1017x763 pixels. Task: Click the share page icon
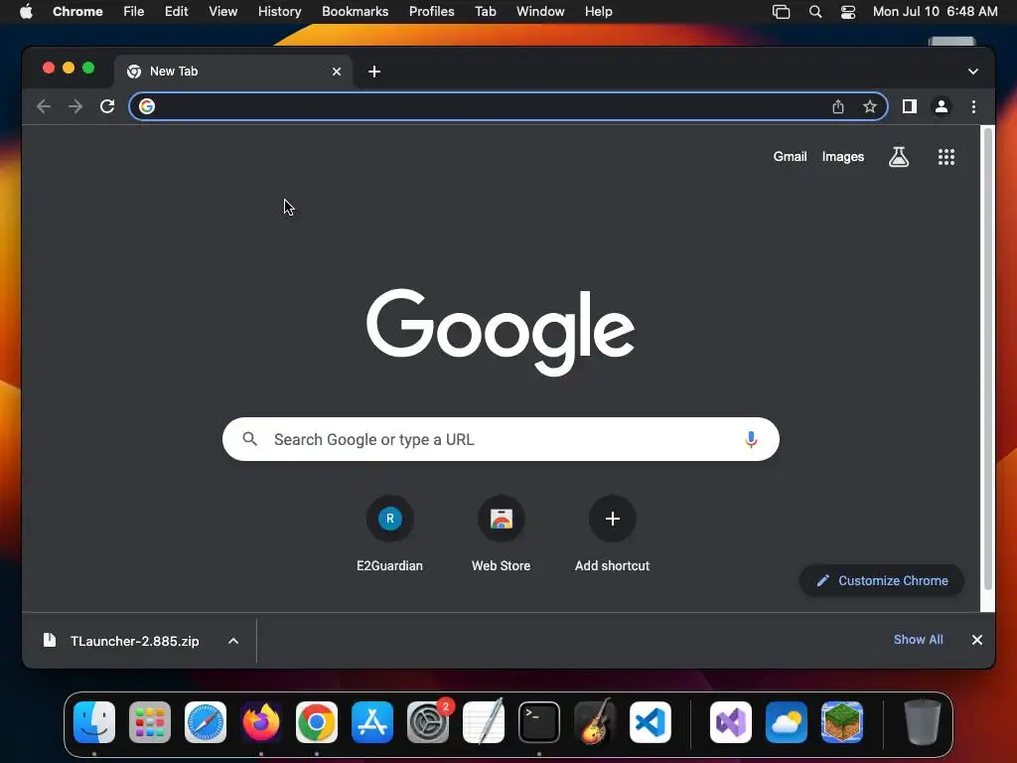(x=838, y=106)
